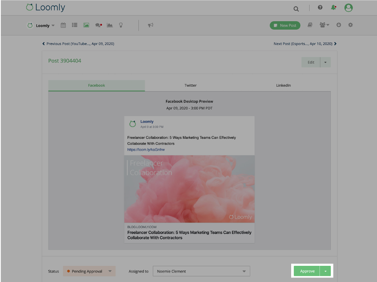Click the Facebook Desktop Preview heading
Image resolution: width=377 pixels, height=282 pixels.
point(189,101)
